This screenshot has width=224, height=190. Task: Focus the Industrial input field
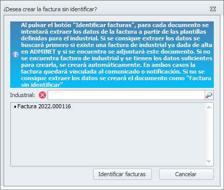tap(126, 95)
